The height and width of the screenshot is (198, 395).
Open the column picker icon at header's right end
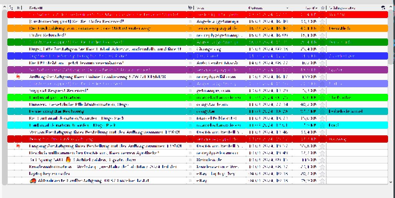[x=383, y=8]
